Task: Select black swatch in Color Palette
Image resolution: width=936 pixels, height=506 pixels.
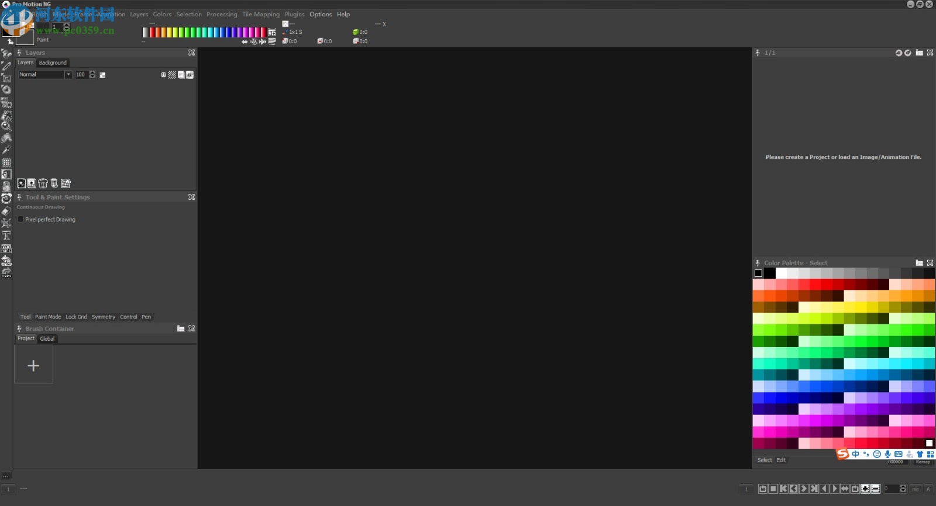Action: (x=770, y=273)
